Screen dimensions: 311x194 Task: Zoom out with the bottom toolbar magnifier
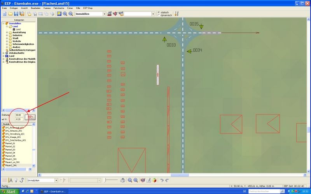tap(130, 180)
